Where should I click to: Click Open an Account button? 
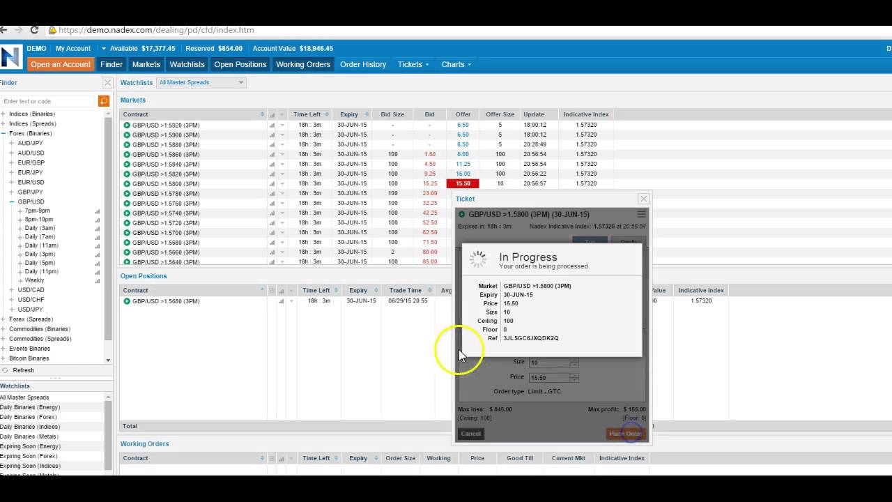(x=61, y=64)
